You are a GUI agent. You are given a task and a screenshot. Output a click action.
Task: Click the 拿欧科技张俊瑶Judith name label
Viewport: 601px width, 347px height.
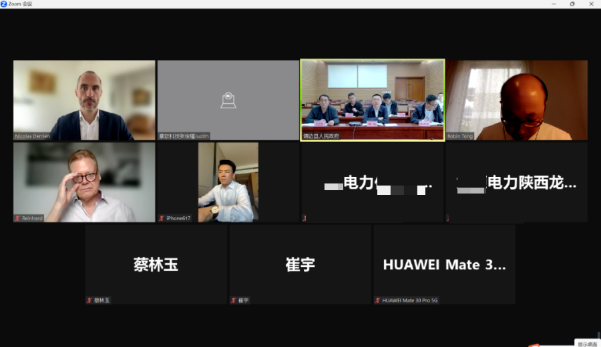[184, 136]
